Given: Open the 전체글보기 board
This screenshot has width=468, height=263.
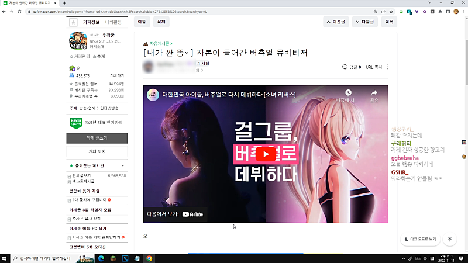Looking at the screenshot, I should [x=81, y=176].
